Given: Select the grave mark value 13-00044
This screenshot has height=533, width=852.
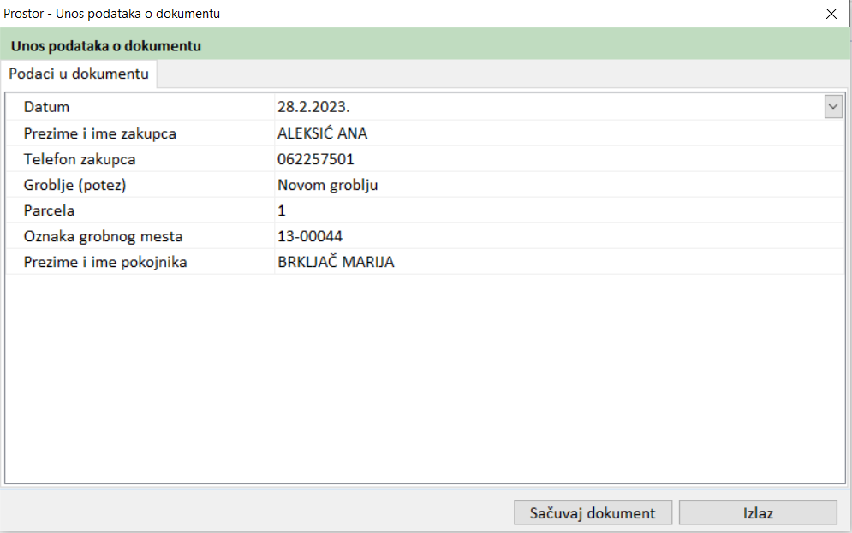Looking at the screenshot, I should 310,236.
